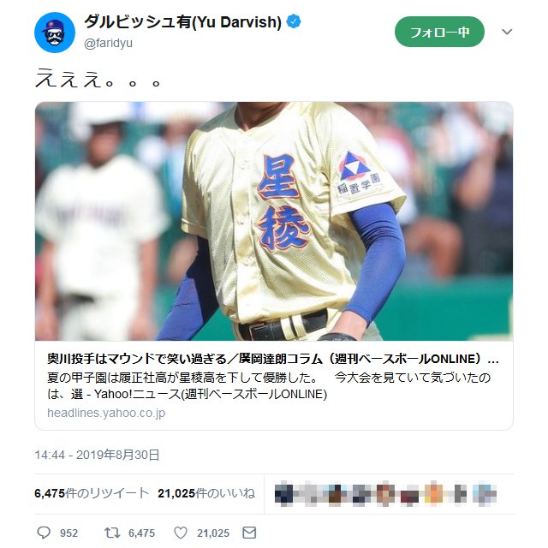
Task: Send via direct message envelope icon
Action: coord(249,533)
